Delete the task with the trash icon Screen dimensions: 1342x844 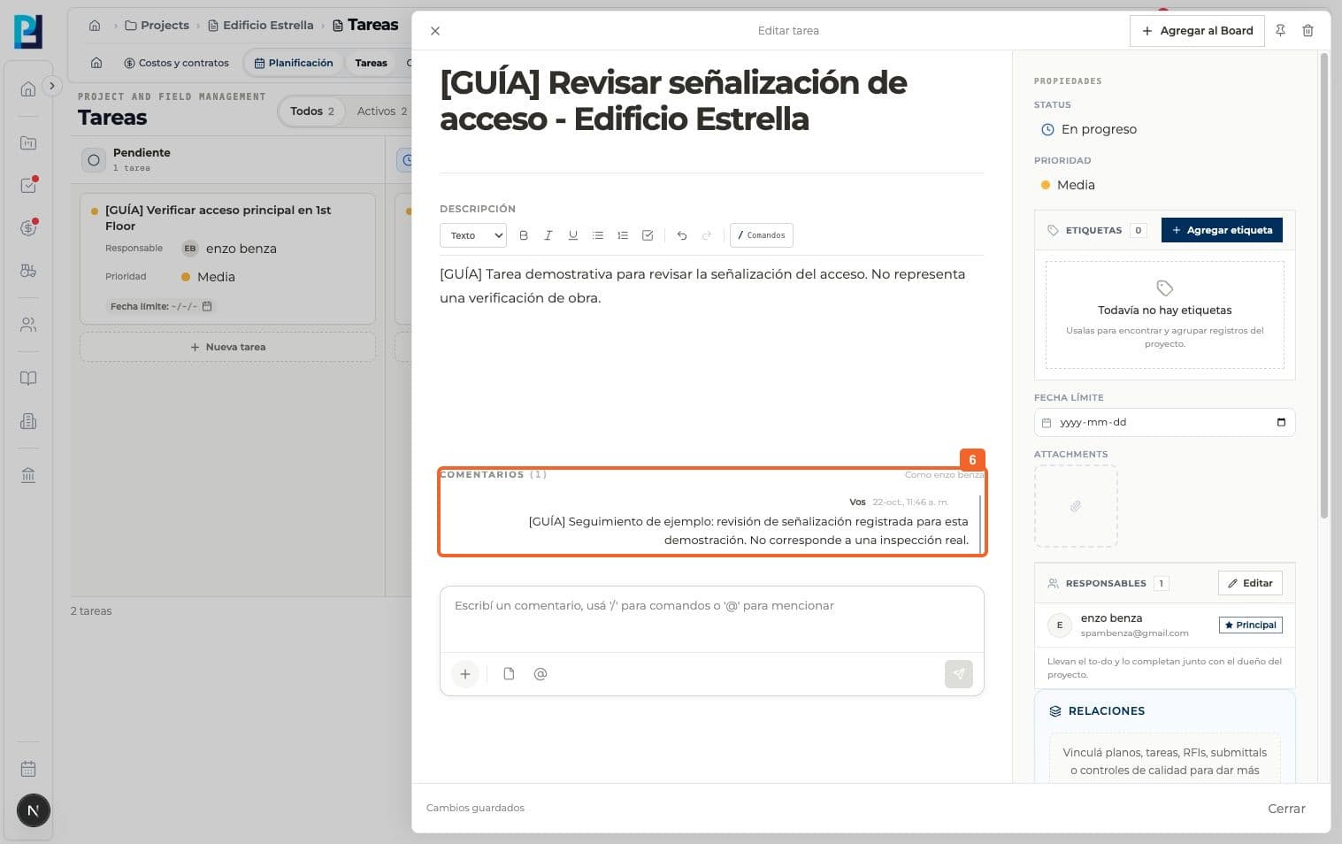coord(1307,31)
